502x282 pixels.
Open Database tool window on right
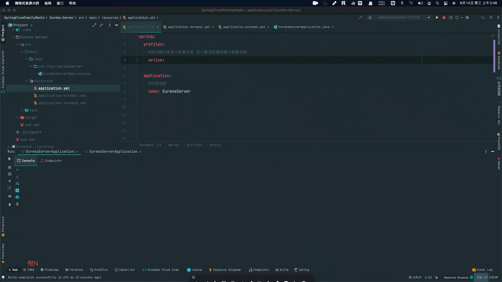(499, 61)
